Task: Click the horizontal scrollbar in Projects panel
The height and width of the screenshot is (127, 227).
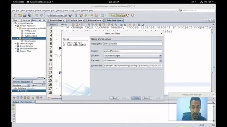Action: [26, 78]
